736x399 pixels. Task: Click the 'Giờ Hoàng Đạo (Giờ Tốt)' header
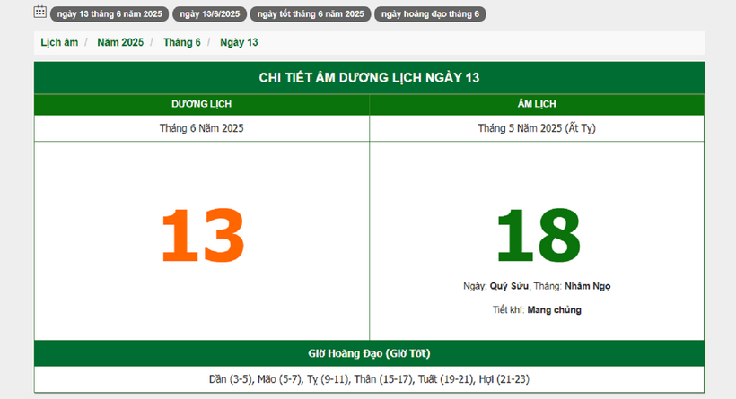[x=369, y=353]
